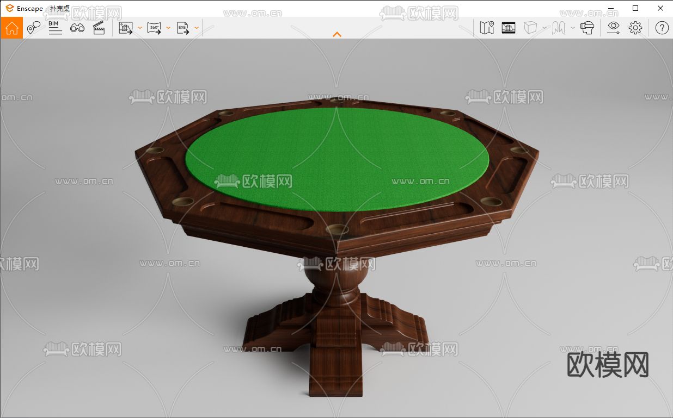Open the Mini Map icon

coord(486,28)
